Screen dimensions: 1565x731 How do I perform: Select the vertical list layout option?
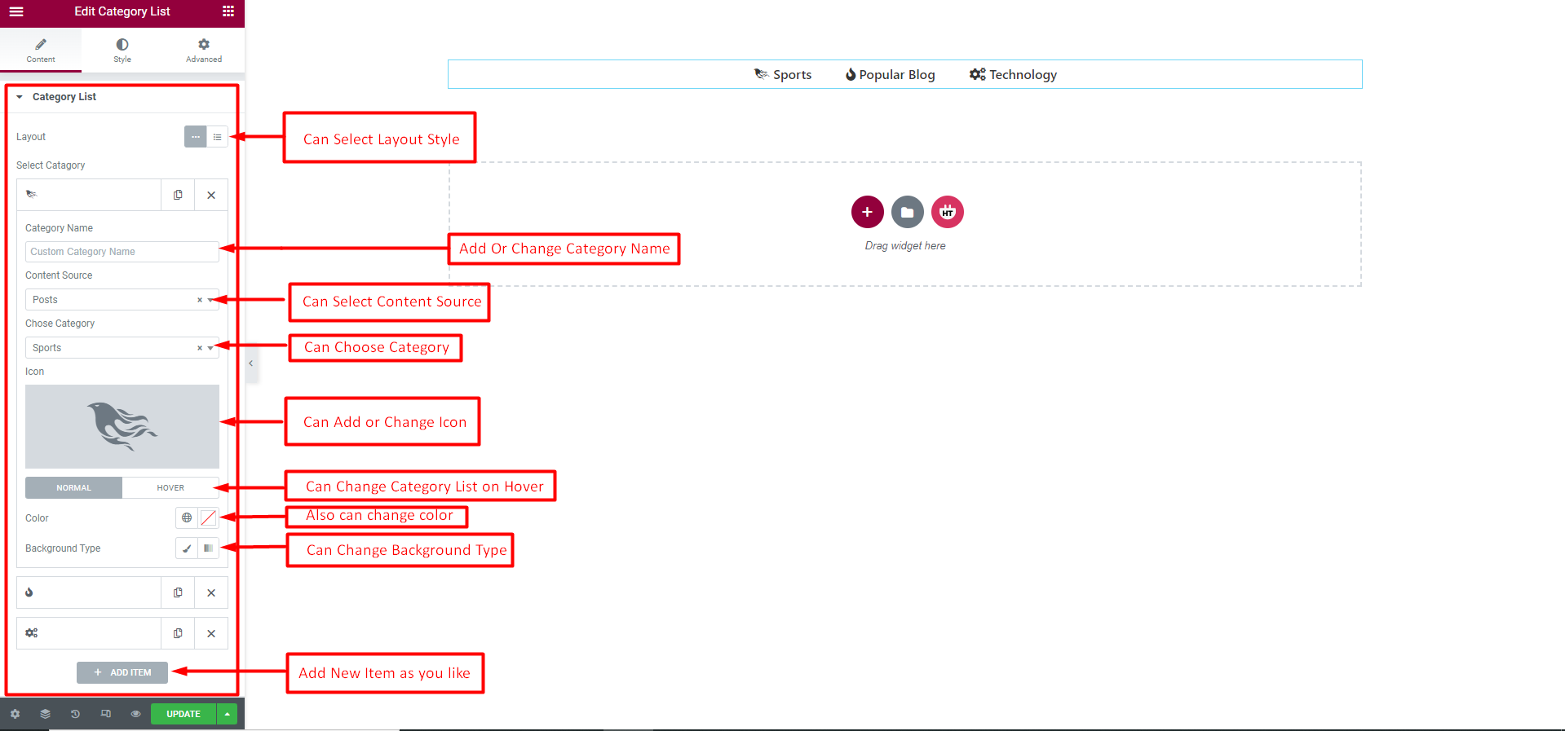(x=217, y=137)
